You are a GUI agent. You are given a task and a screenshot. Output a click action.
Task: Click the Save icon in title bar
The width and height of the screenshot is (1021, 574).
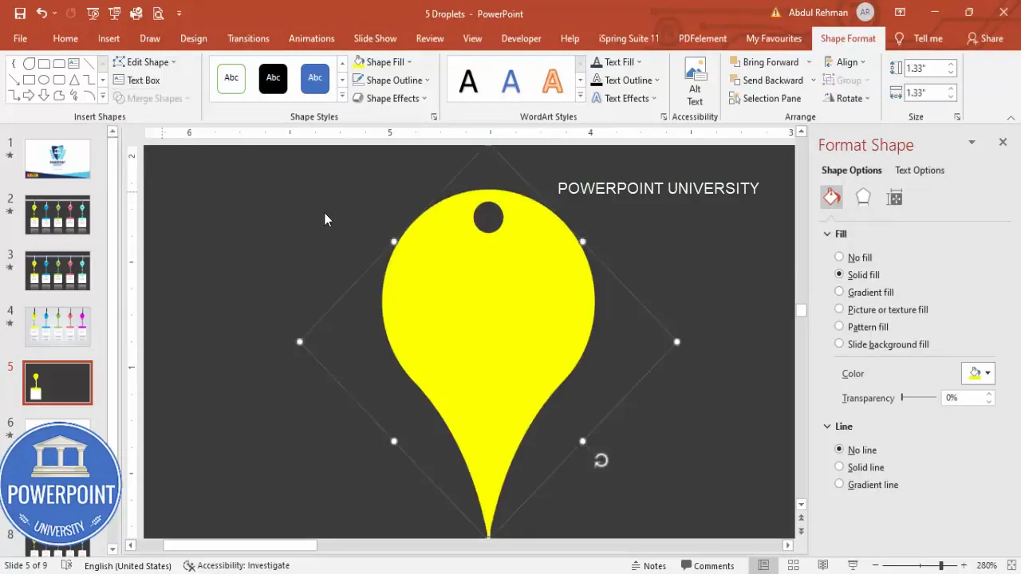point(20,14)
